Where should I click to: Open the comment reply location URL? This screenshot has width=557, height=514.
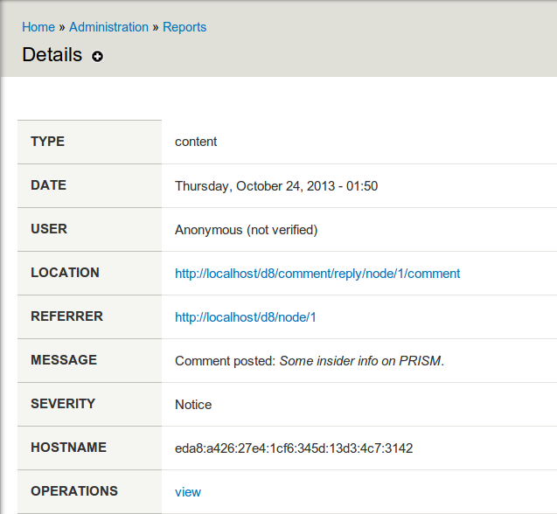pos(317,274)
